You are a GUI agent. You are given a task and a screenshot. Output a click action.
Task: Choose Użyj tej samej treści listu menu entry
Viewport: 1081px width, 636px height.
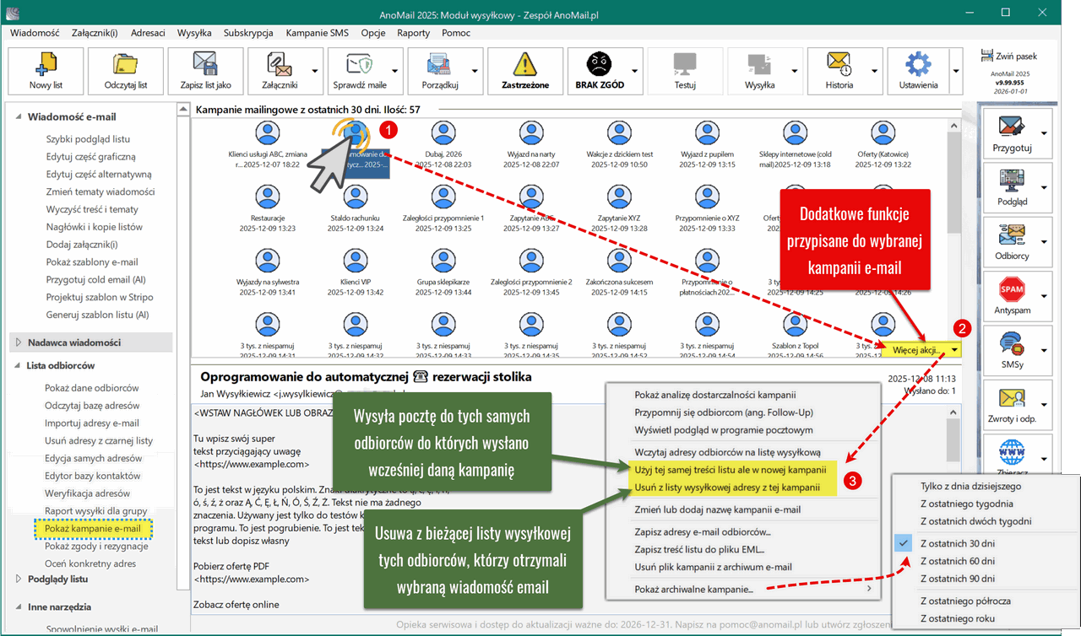[730, 469]
